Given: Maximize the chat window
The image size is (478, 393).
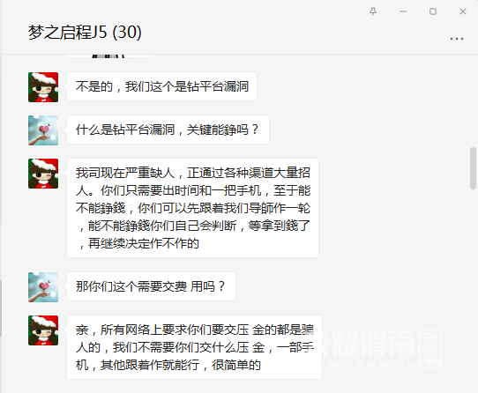Looking at the screenshot, I should (433, 11).
